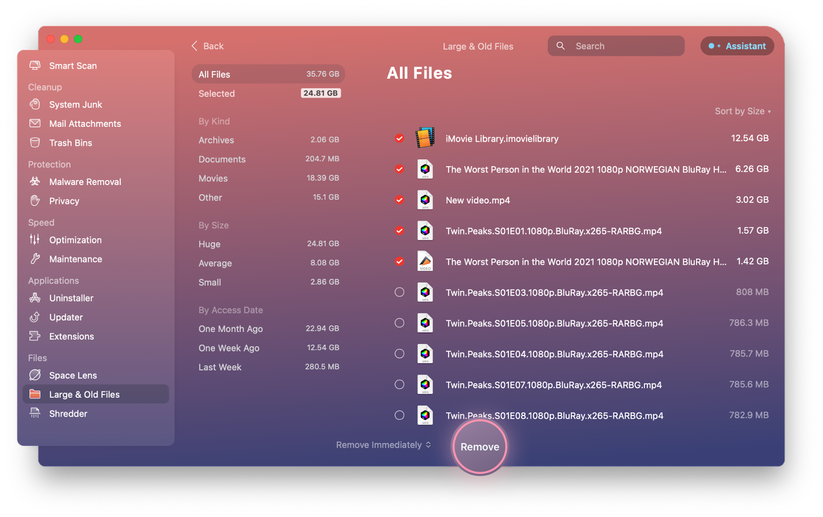Viewport: 823px width, 517px height.
Task: Filter by Last Week access
Action: click(268, 367)
